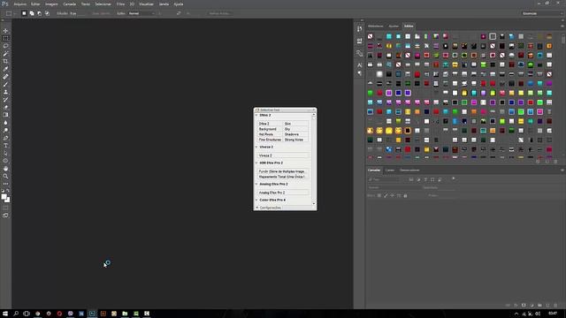The width and height of the screenshot is (566, 318).
Task: Choose New selection mode in options bar
Action: [24, 13]
